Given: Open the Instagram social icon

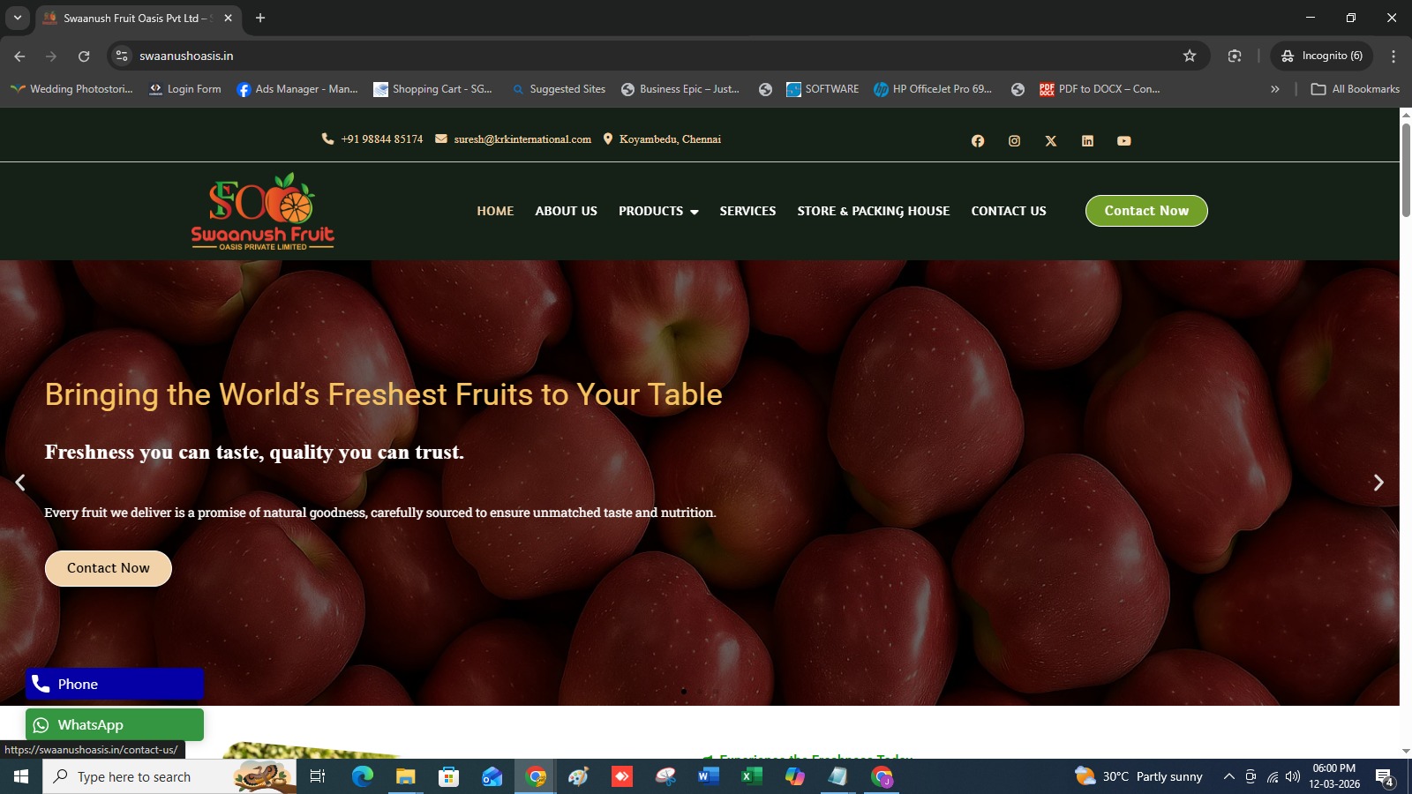Looking at the screenshot, I should (x=1014, y=141).
